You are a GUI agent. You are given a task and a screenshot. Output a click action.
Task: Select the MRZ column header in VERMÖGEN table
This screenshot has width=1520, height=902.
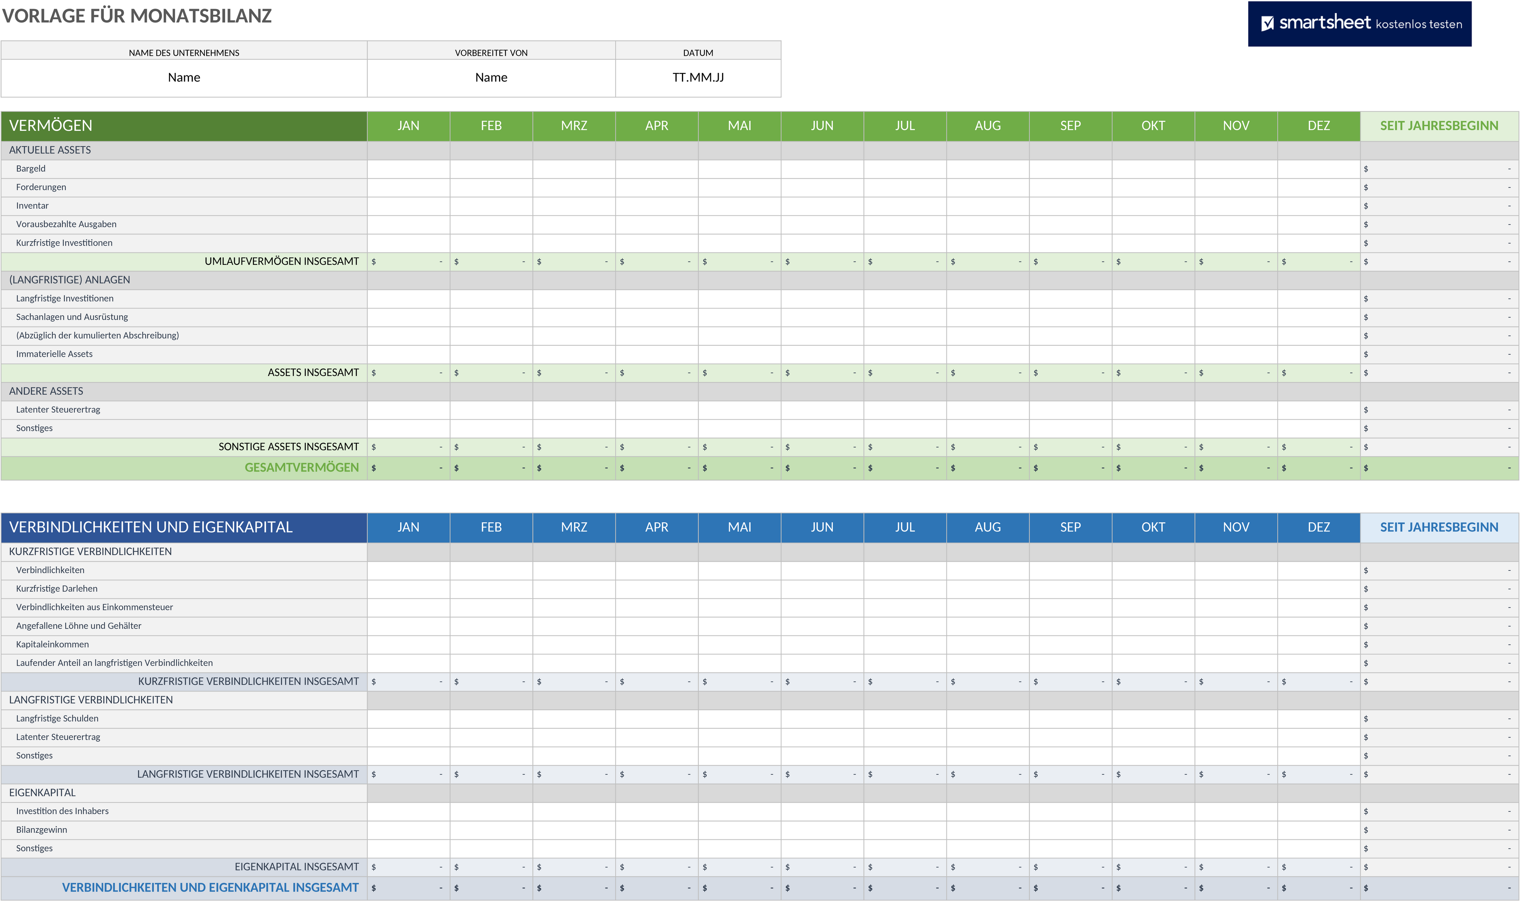574,126
